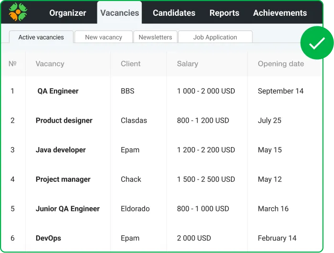Screen dimensions: 334x253
Task: Click the green-orange app logo
Action: (x=18, y=13)
